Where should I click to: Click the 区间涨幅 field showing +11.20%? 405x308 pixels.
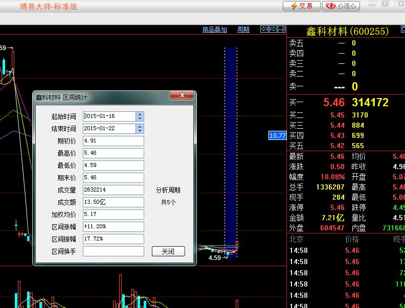(113, 227)
